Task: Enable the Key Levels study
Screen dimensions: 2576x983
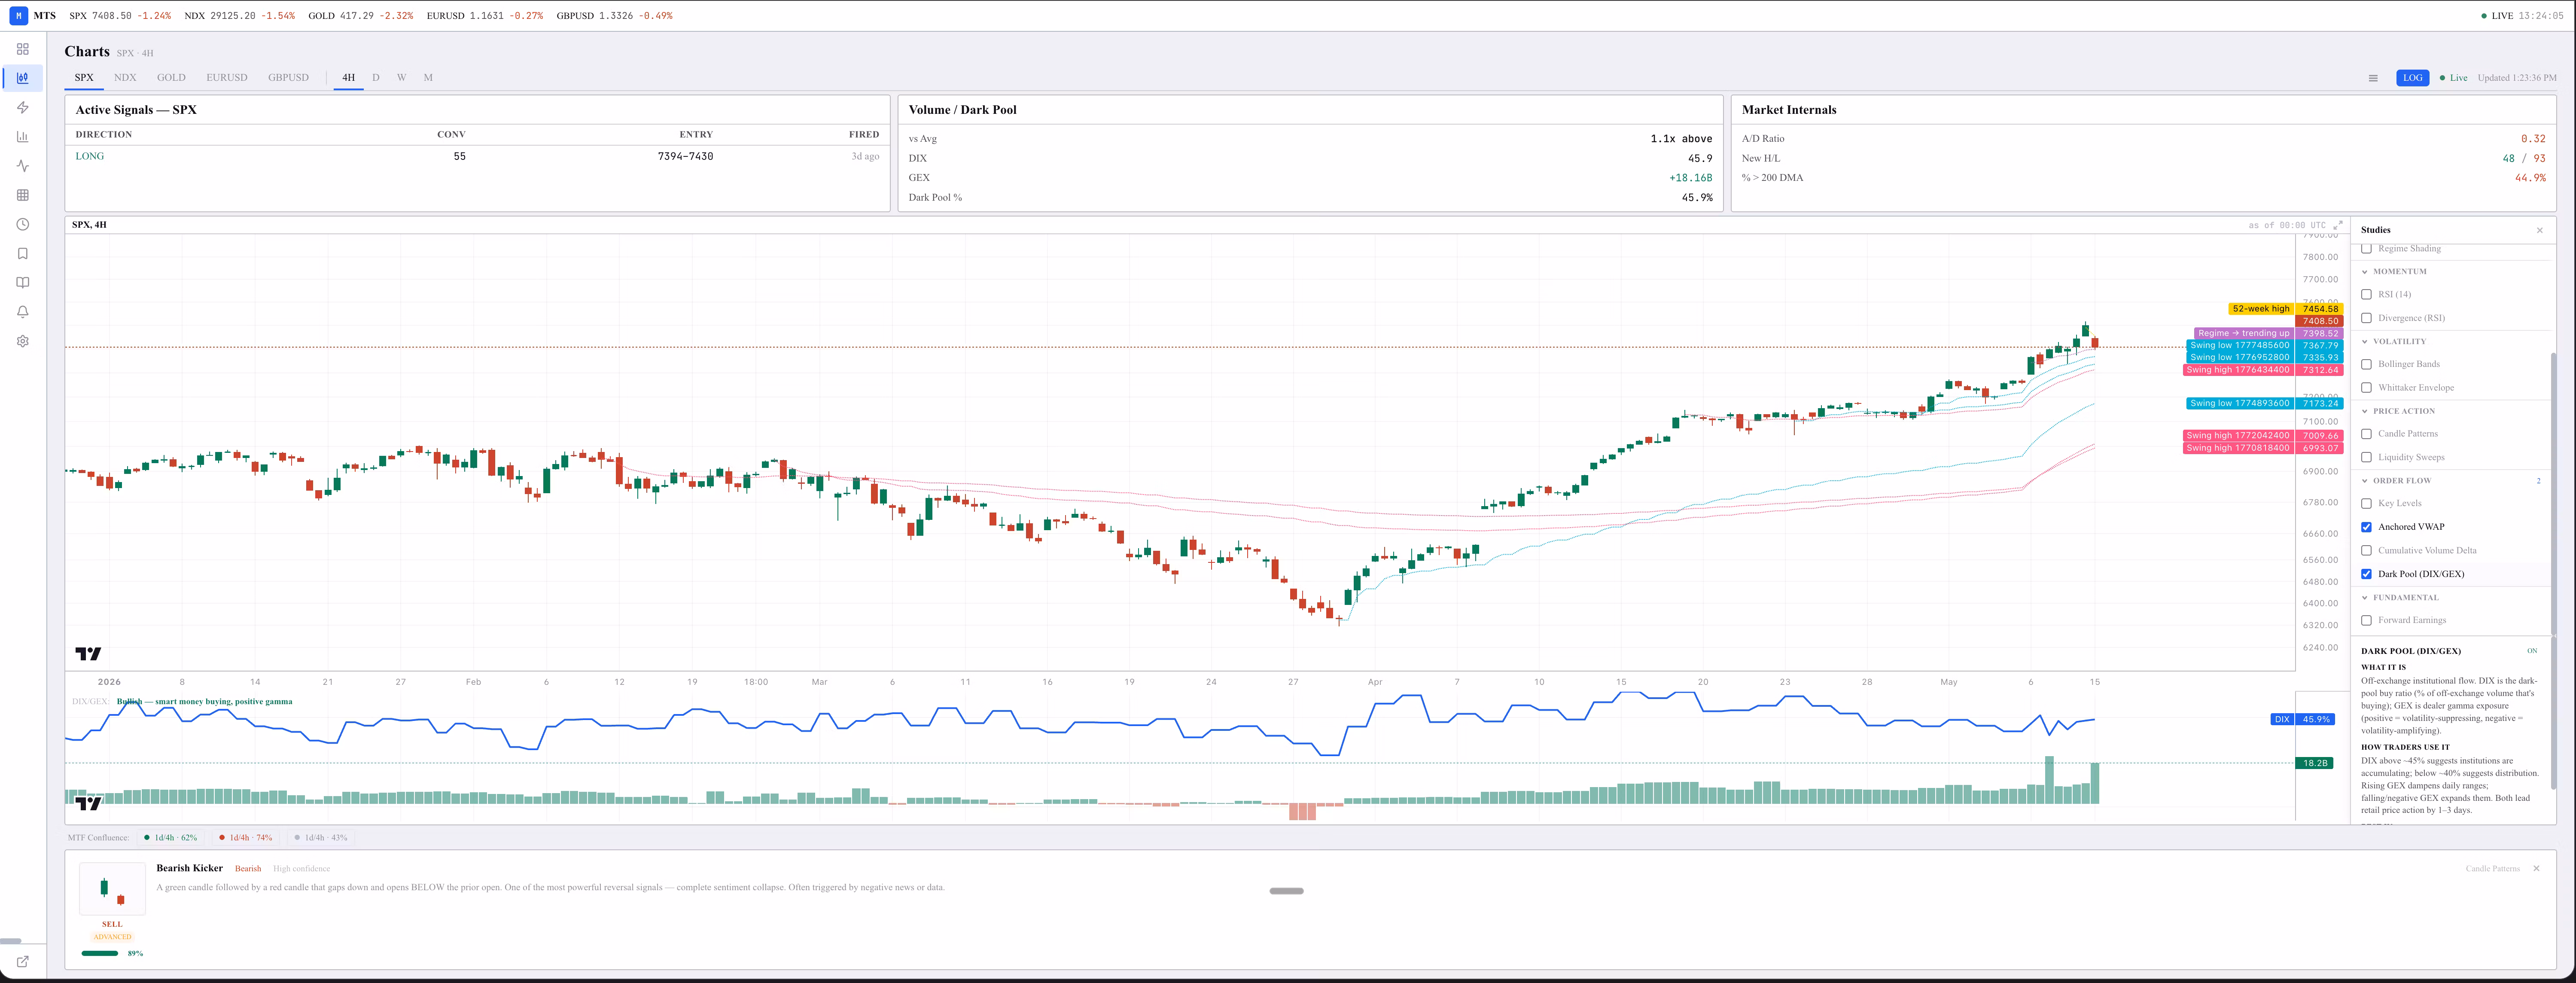Action: 2366,504
